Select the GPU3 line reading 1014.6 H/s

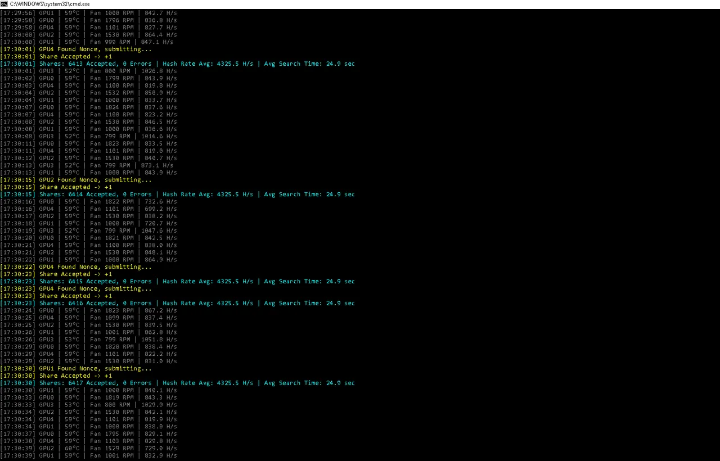pos(88,137)
